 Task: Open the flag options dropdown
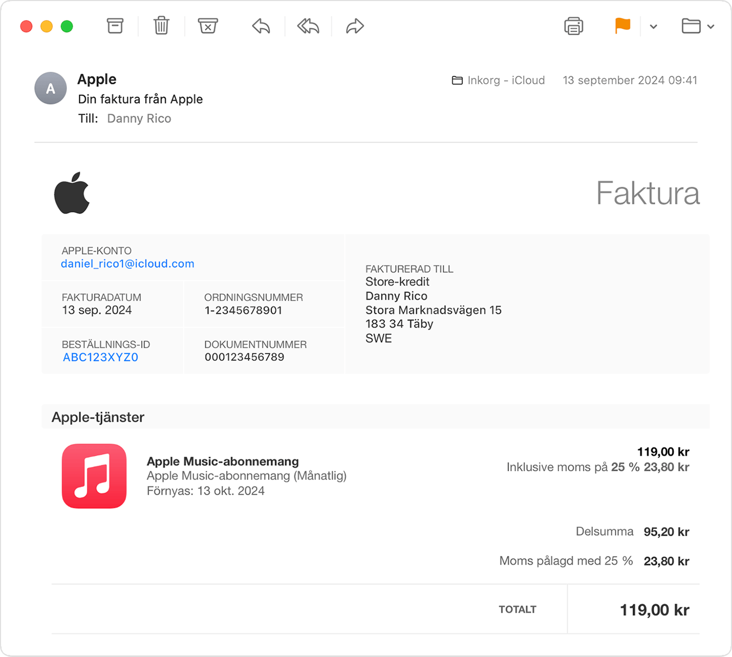click(653, 26)
